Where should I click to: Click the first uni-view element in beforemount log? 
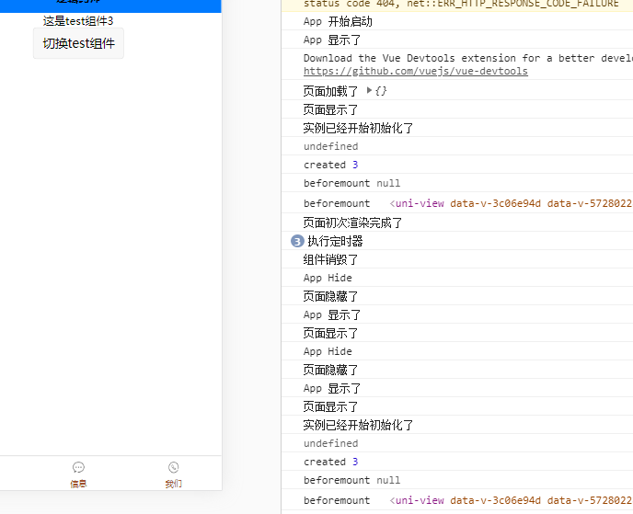click(x=511, y=203)
